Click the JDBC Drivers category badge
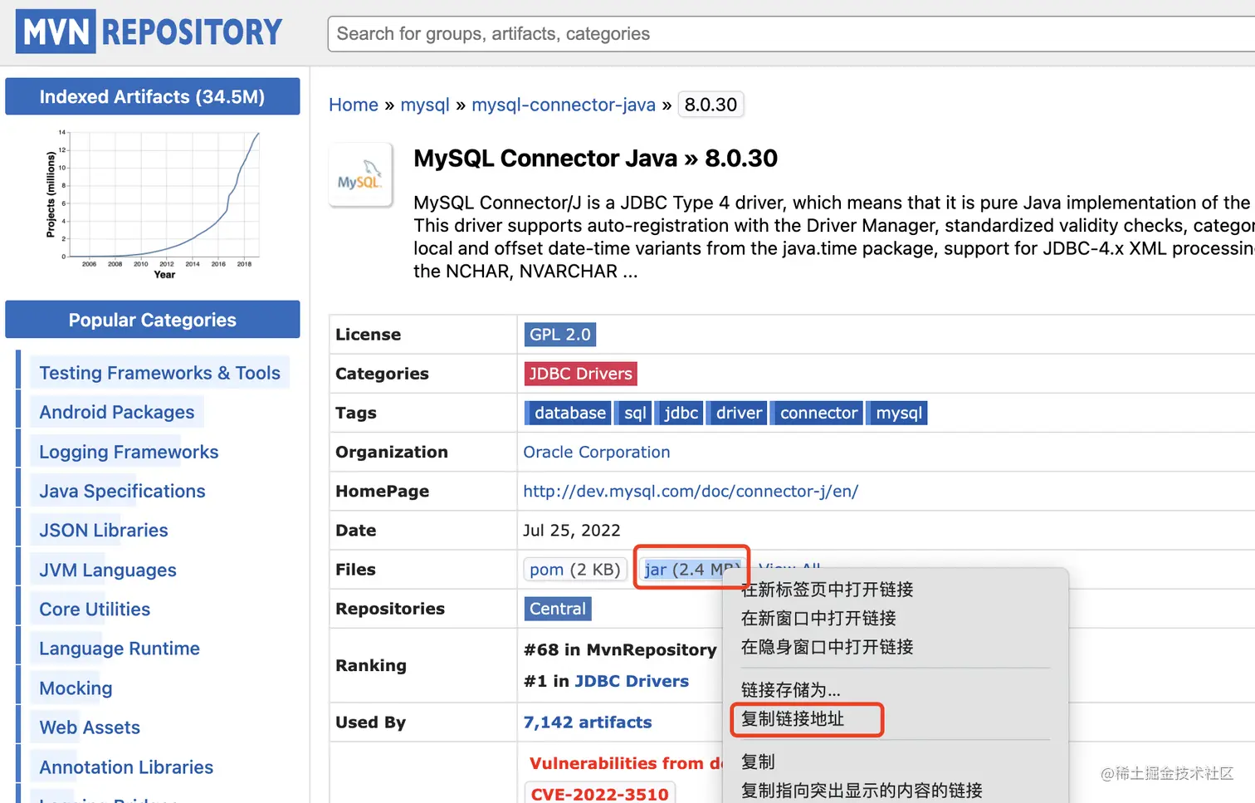Image resolution: width=1255 pixels, height=803 pixels. [580, 374]
